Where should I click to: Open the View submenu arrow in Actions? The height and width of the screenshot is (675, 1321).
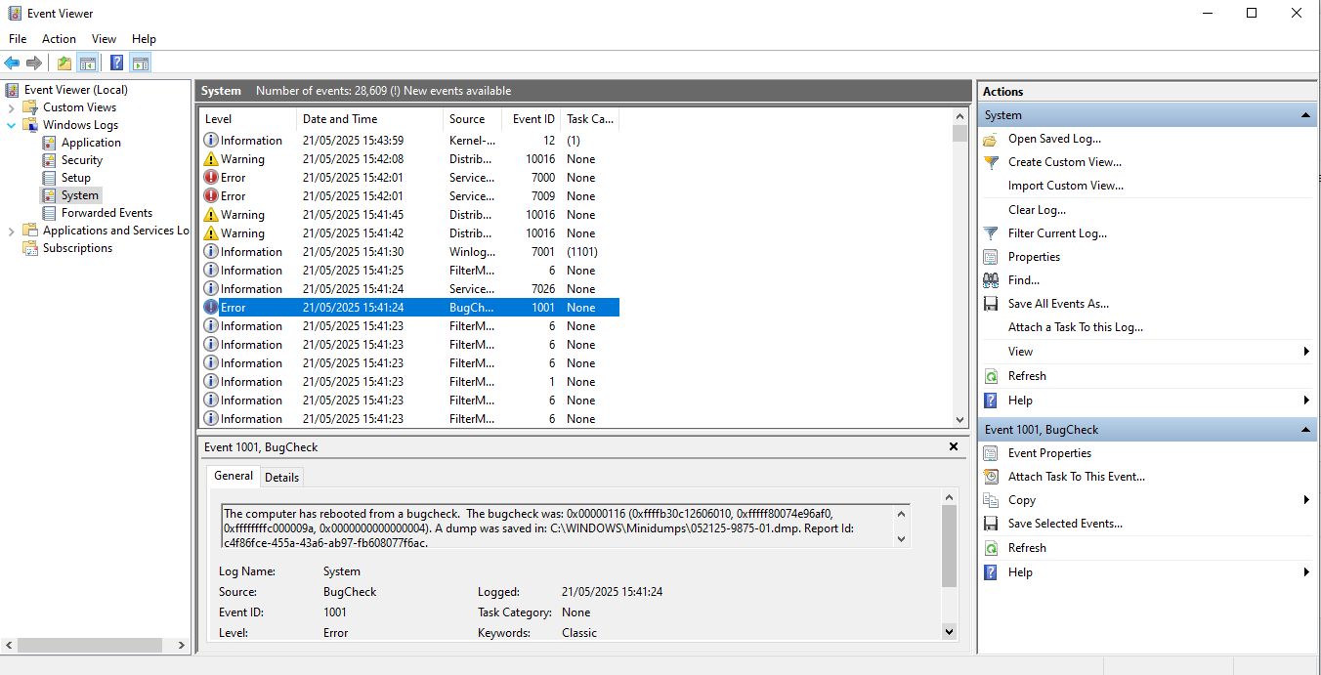(x=1306, y=352)
